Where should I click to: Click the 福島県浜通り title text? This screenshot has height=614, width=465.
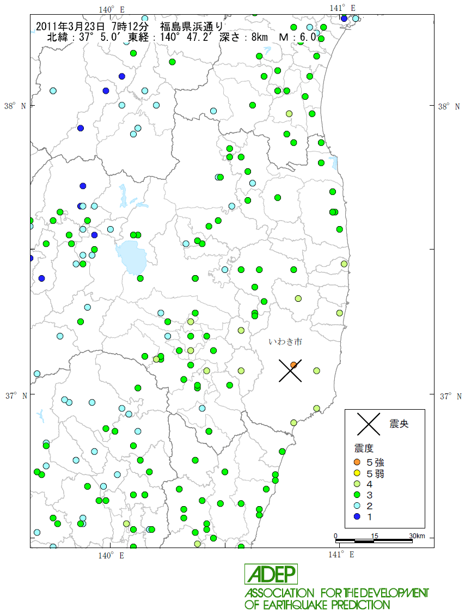pyautogui.click(x=192, y=27)
